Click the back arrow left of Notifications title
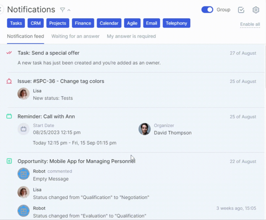The image size is (266, 220). (x=1, y=9)
